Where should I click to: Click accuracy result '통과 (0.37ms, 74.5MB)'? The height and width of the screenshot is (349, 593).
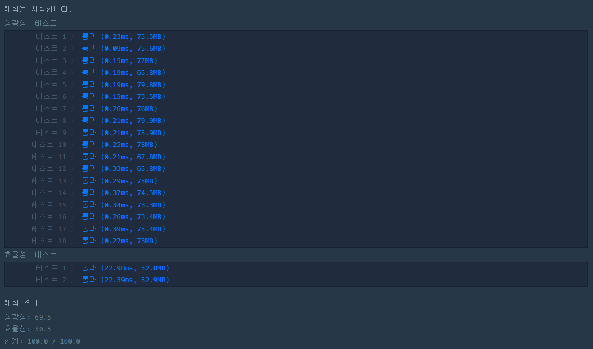pyautogui.click(x=124, y=192)
